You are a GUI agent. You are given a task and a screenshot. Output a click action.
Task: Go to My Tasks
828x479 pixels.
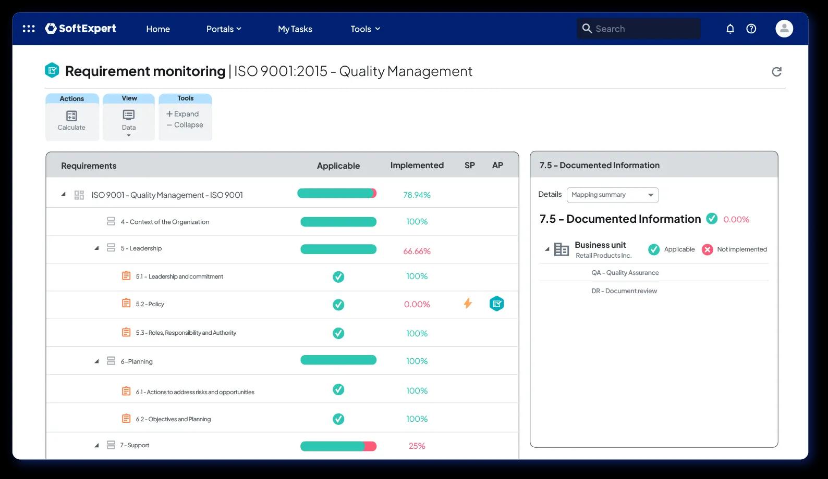click(295, 29)
